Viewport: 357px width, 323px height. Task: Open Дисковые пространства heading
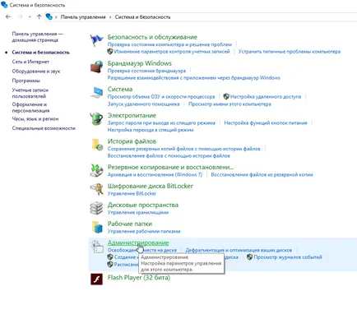[x=143, y=205]
